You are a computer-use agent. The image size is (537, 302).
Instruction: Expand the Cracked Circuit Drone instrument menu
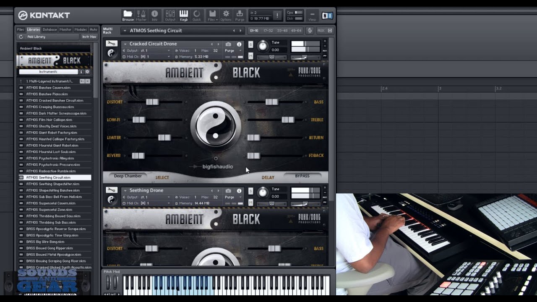pos(125,44)
